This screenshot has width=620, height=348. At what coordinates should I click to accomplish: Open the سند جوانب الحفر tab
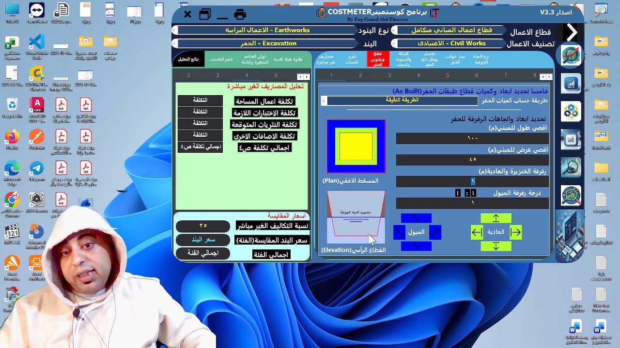click(455, 59)
